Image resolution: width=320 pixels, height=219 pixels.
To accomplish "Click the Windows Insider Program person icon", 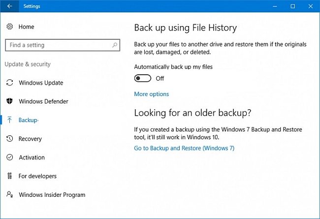I will point(9,194).
